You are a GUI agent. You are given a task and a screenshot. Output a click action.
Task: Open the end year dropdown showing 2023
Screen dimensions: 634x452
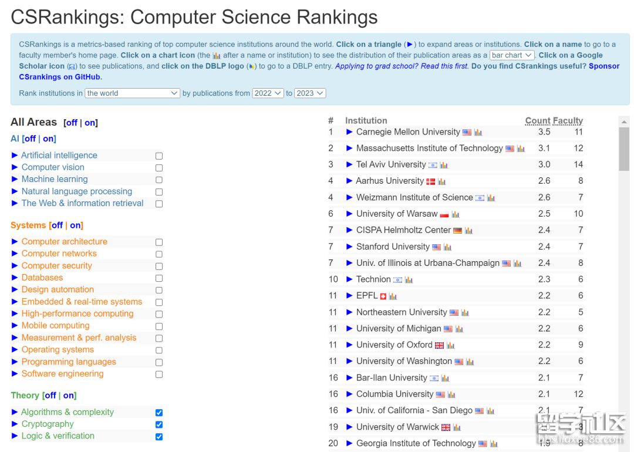click(310, 93)
